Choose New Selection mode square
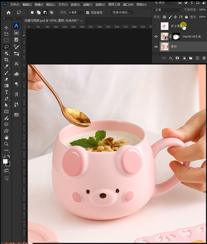The width and height of the screenshot is (207, 244). coord(32,12)
